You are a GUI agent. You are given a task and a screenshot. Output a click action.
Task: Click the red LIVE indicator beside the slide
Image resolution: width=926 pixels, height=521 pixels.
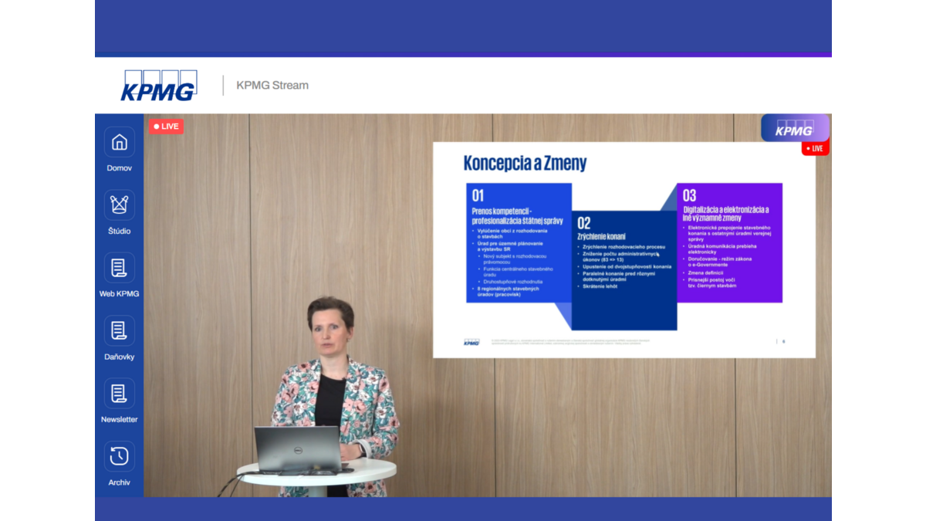point(814,148)
